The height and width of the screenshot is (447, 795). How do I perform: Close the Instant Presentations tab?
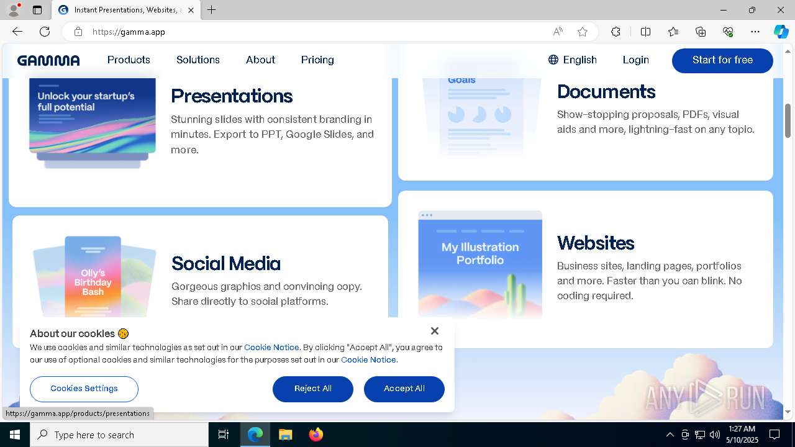(191, 10)
